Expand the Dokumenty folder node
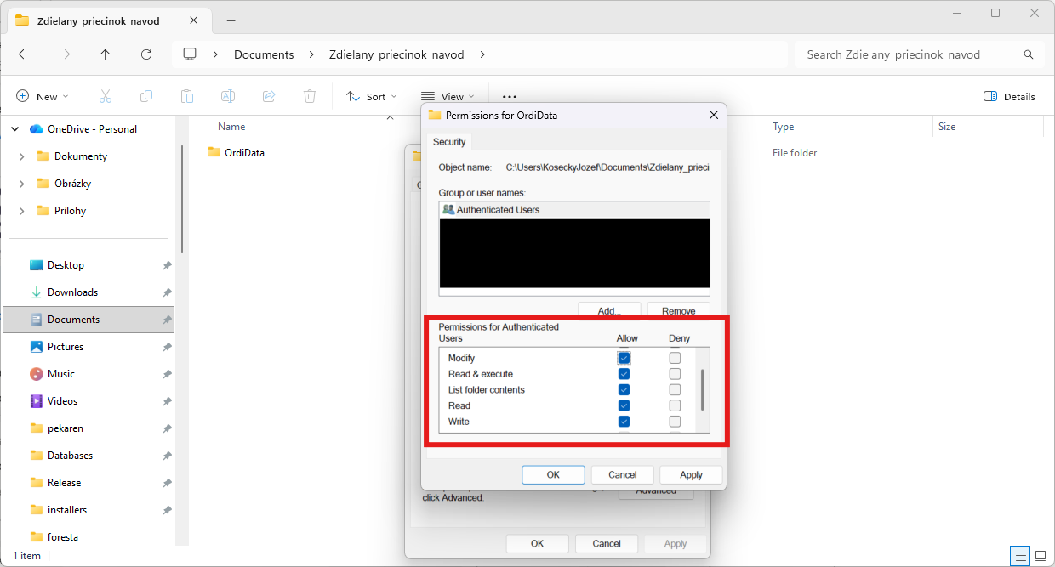Image resolution: width=1055 pixels, height=567 pixels. coord(21,156)
